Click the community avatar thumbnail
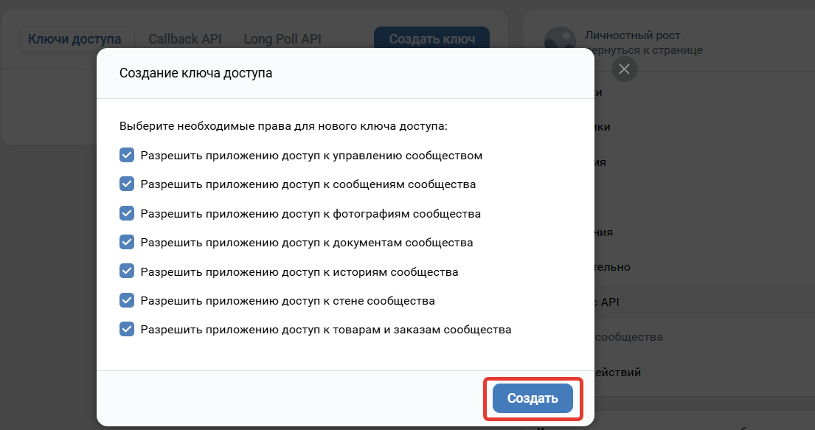 560,40
